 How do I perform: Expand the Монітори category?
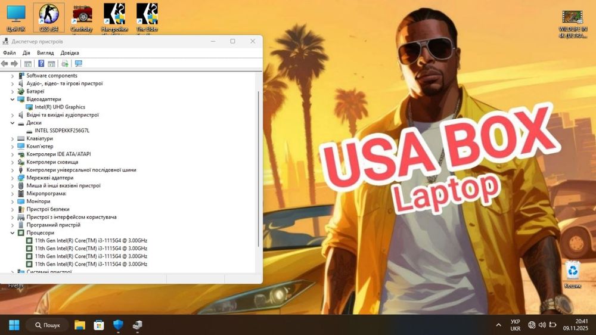(13, 201)
